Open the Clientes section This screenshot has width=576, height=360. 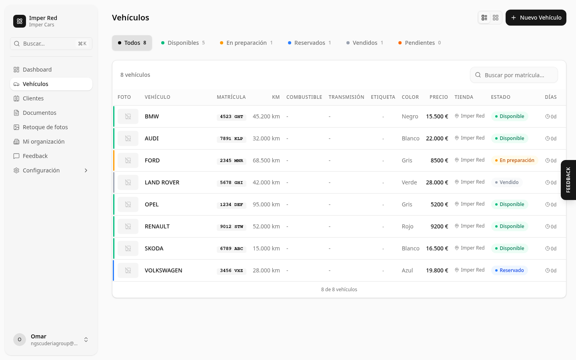pyautogui.click(x=33, y=98)
